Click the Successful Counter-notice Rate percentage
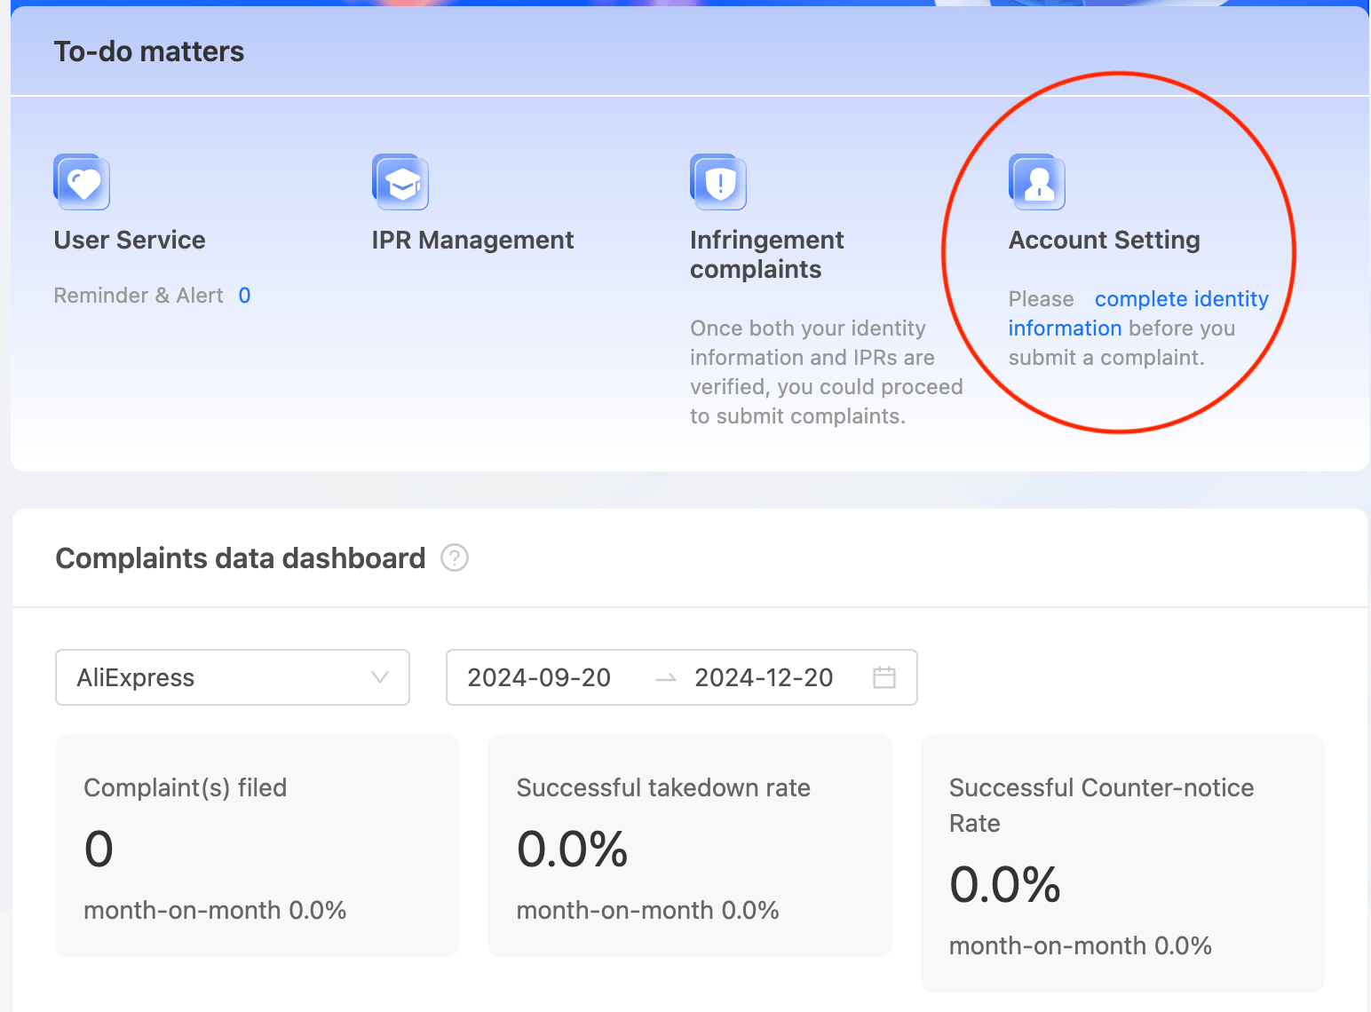The width and height of the screenshot is (1371, 1012). pos(1004,883)
